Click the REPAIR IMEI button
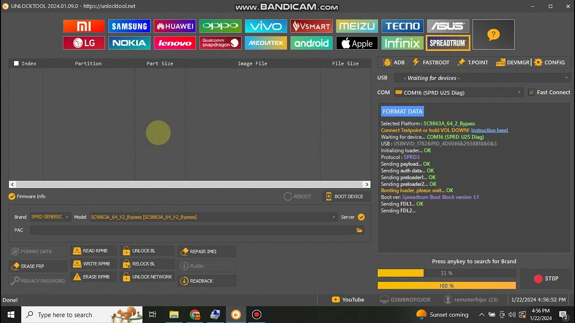 click(207, 252)
